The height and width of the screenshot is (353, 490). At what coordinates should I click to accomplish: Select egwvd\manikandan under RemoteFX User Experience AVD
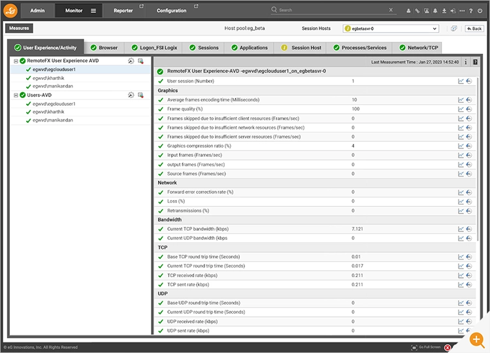click(52, 86)
